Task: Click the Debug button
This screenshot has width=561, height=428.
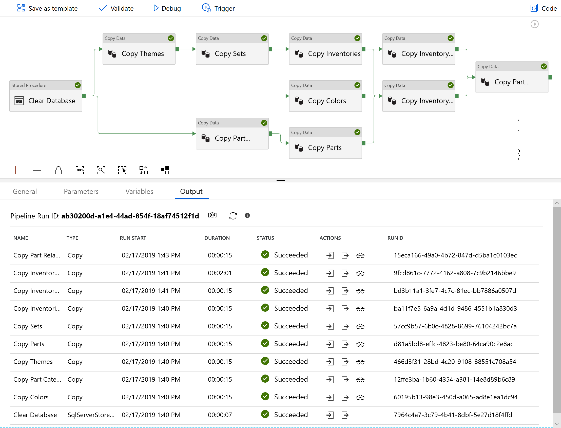Action: click(167, 8)
